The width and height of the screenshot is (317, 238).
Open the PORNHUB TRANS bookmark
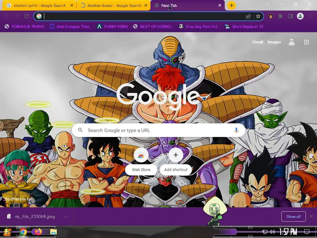pos(24,27)
